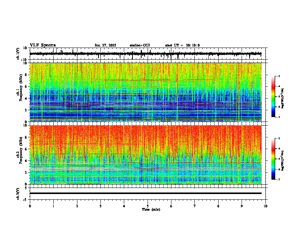Click the time axis tick label "4"

(124, 206)
